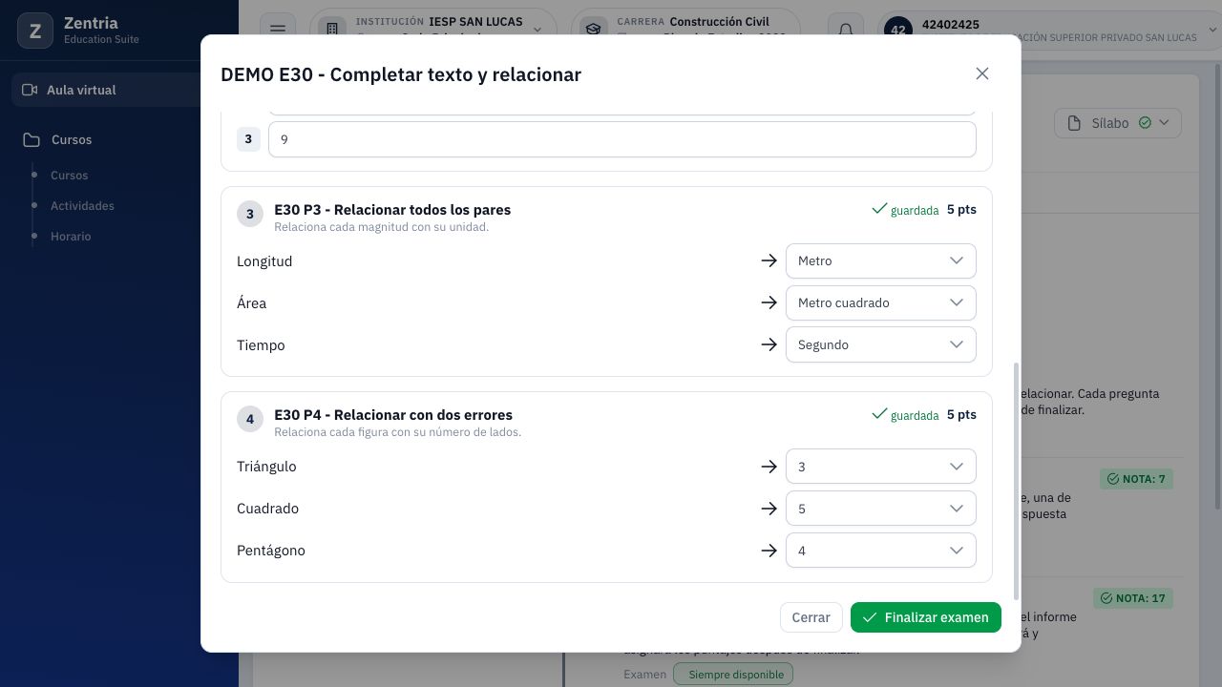
Task: Click the dialog's vertical scrollbar
Action: pos(1016,481)
